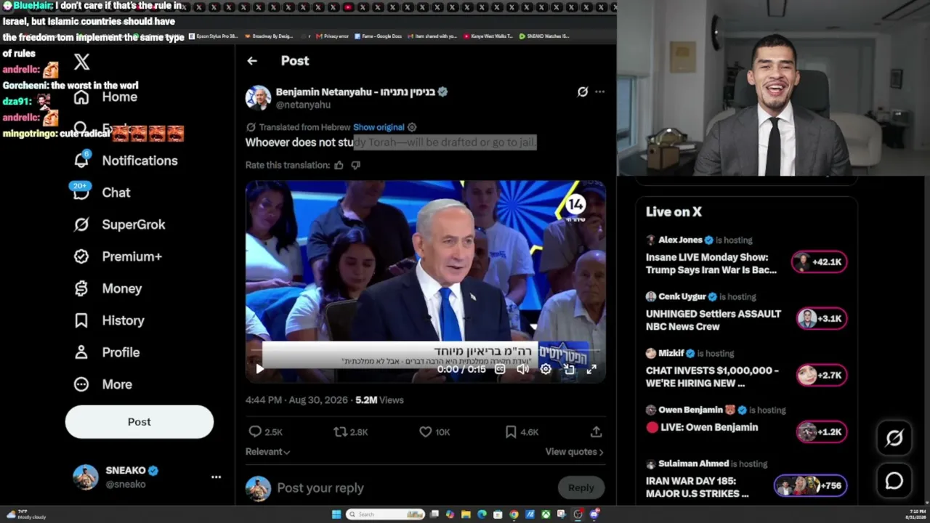The width and height of the screenshot is (930, 523).
Task: Open the floating messages button
Action: (x=894, y=481)
